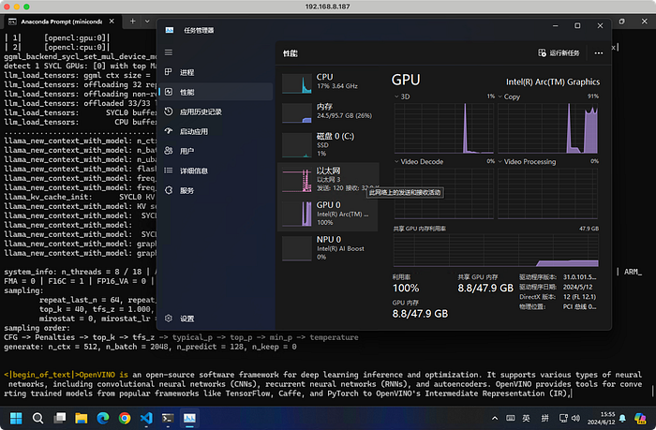Open 启动应用 (Startup apps) page

pyautogui.click(x=216, y=131)
